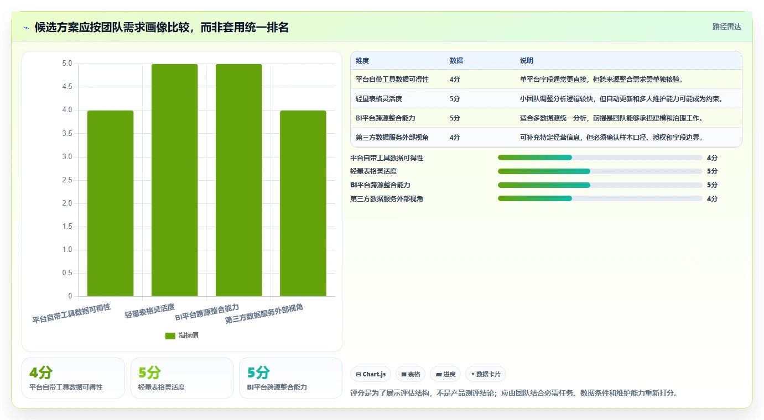Toggle the 指标值 legend swatch in the chart
The height and width of the screenshot is (420, 764).
pyautogui.click(x=170, y=335)
